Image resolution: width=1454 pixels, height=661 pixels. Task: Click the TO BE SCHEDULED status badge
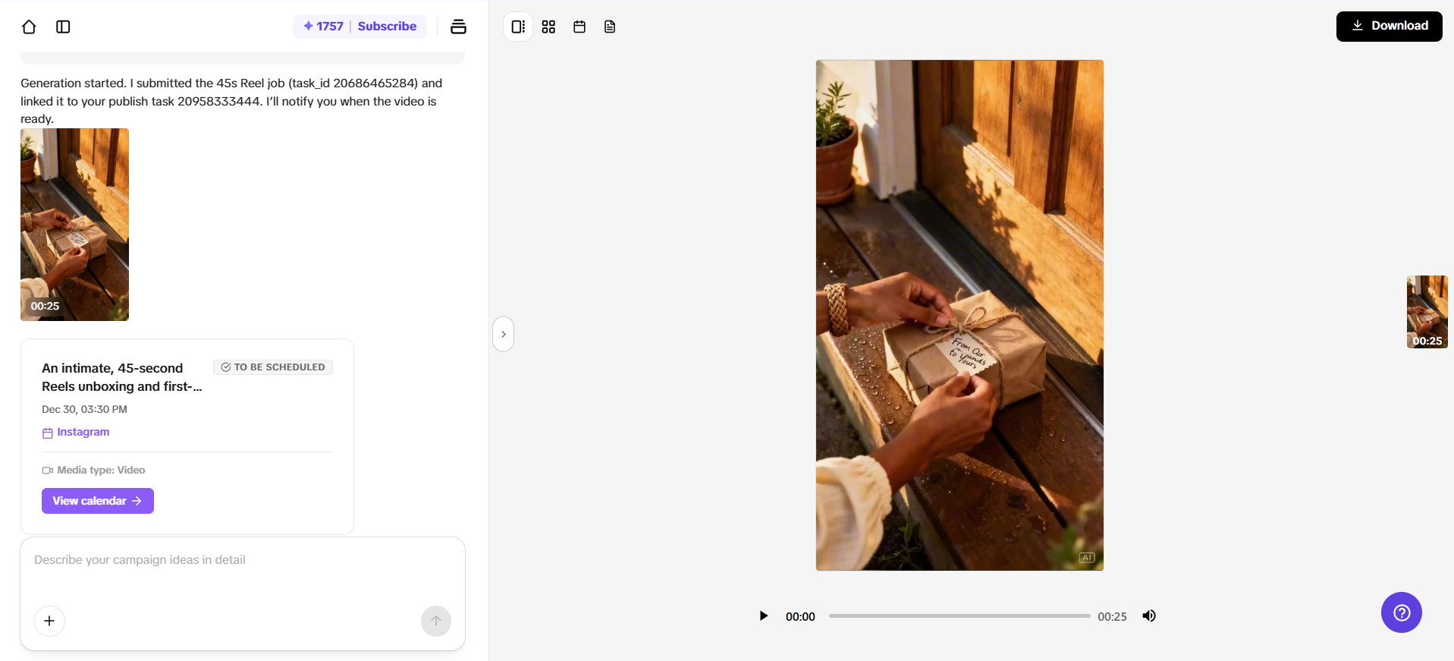273,367
